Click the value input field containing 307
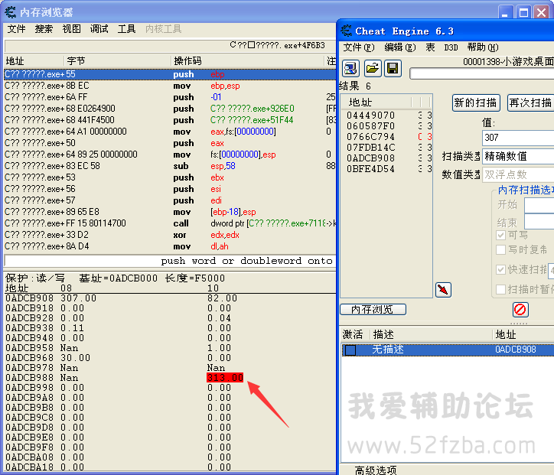Image resolution: width=554 pixels, height=475 pixels. (518, 138)
